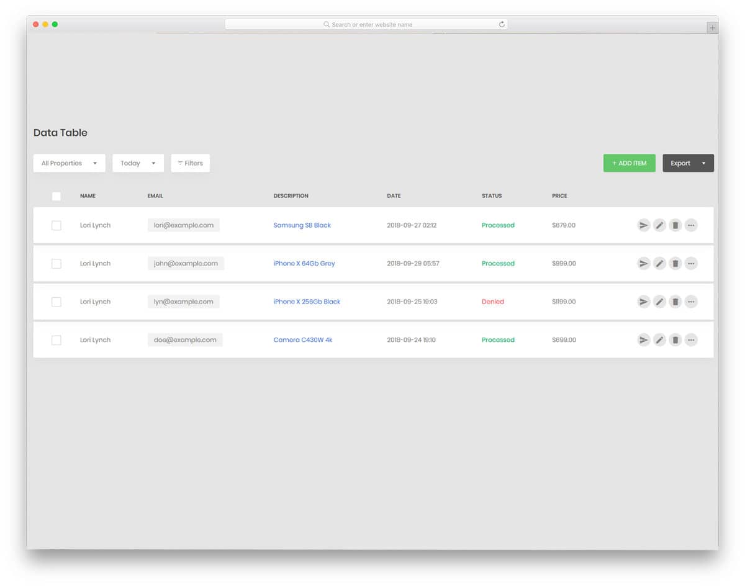
Task: Reload the page in the browser
Action: (502, 24)
